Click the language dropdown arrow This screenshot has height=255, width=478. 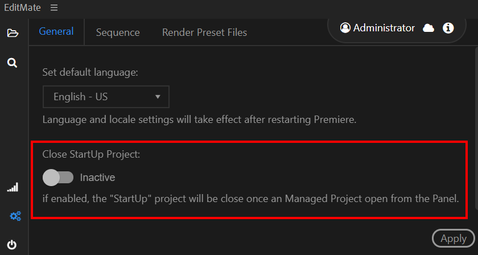(158, 97)
